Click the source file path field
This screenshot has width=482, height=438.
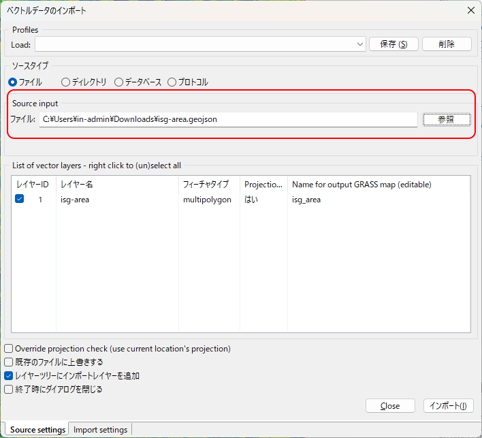228,119
